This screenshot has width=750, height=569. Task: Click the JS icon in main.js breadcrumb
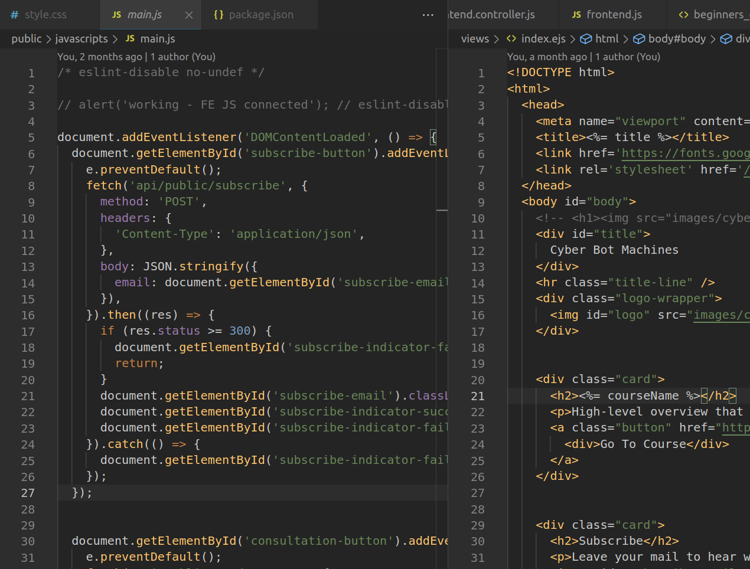point(130,38)
